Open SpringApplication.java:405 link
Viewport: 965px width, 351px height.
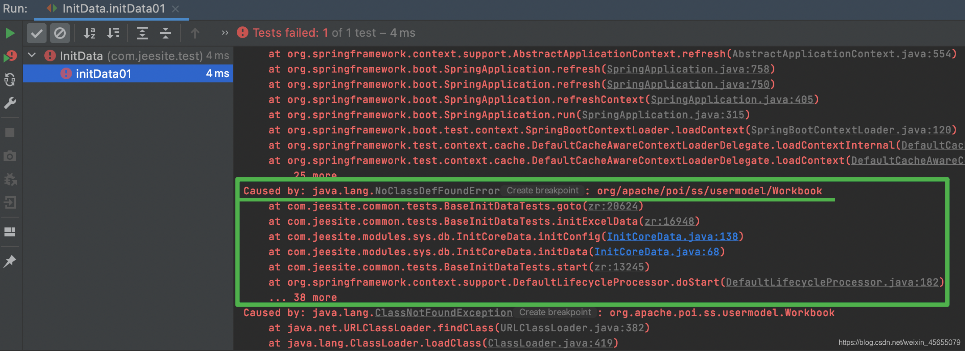(x=732, y=100)
